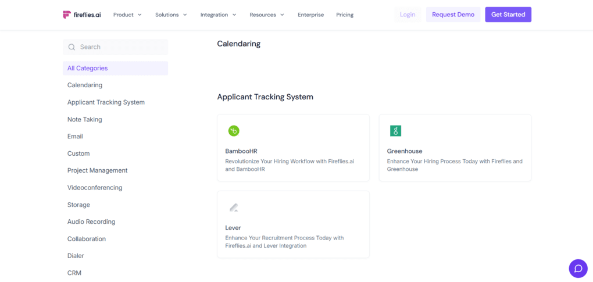The image size is (593, 282).
Task: Click the BambooHR hiring workflow description
Action: click(290, 165)
